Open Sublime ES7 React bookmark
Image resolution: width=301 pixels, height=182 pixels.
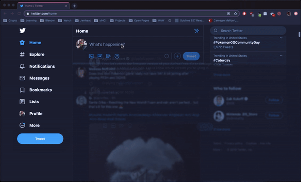(x=190, y=21)
